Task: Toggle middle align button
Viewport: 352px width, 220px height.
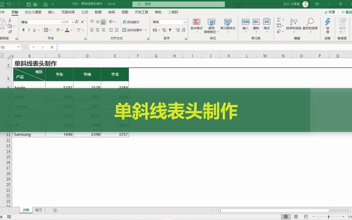Action: point(98,22)
